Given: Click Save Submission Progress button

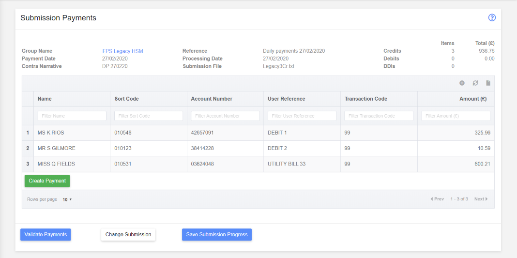Looking at the screenshot, I should point(216,235).
